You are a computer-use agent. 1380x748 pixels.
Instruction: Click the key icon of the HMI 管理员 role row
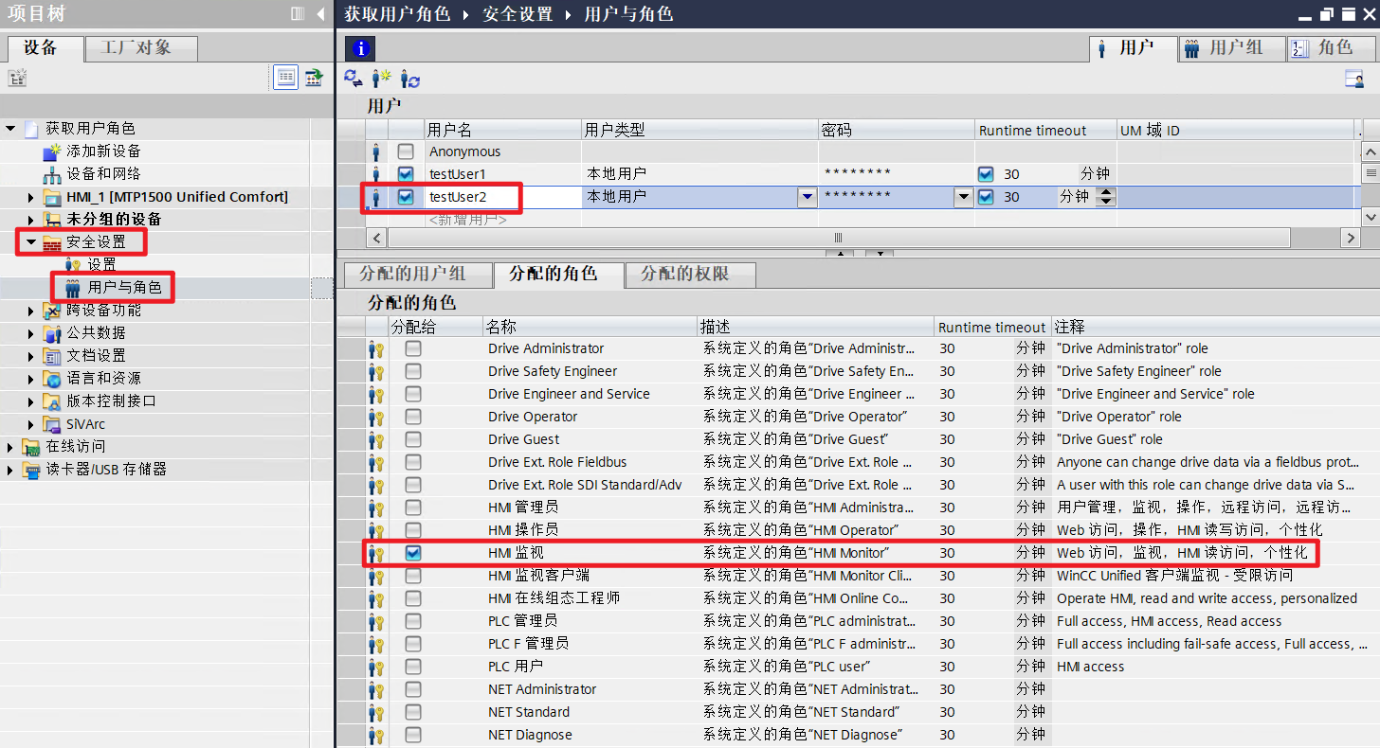[376, 508]
